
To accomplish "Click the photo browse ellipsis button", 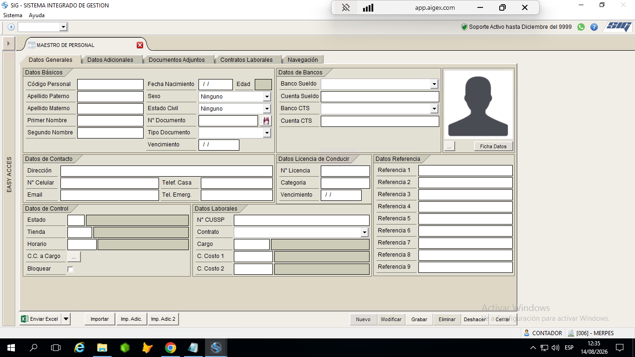I will 449,146.
